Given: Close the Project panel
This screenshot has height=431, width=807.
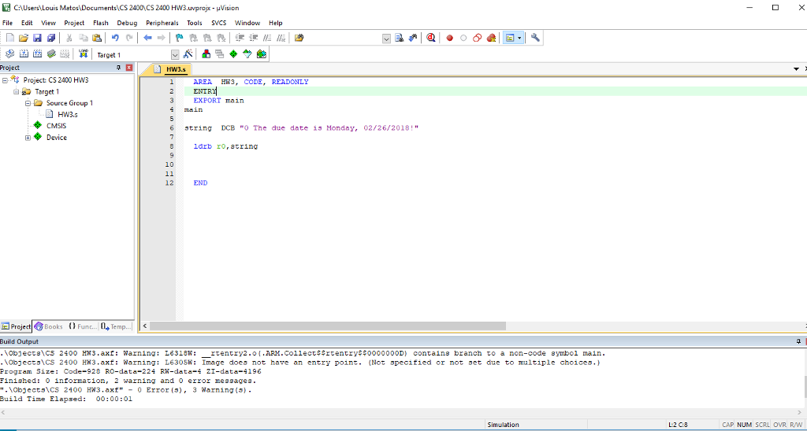Looking at the screenshot, I should 128,68.
